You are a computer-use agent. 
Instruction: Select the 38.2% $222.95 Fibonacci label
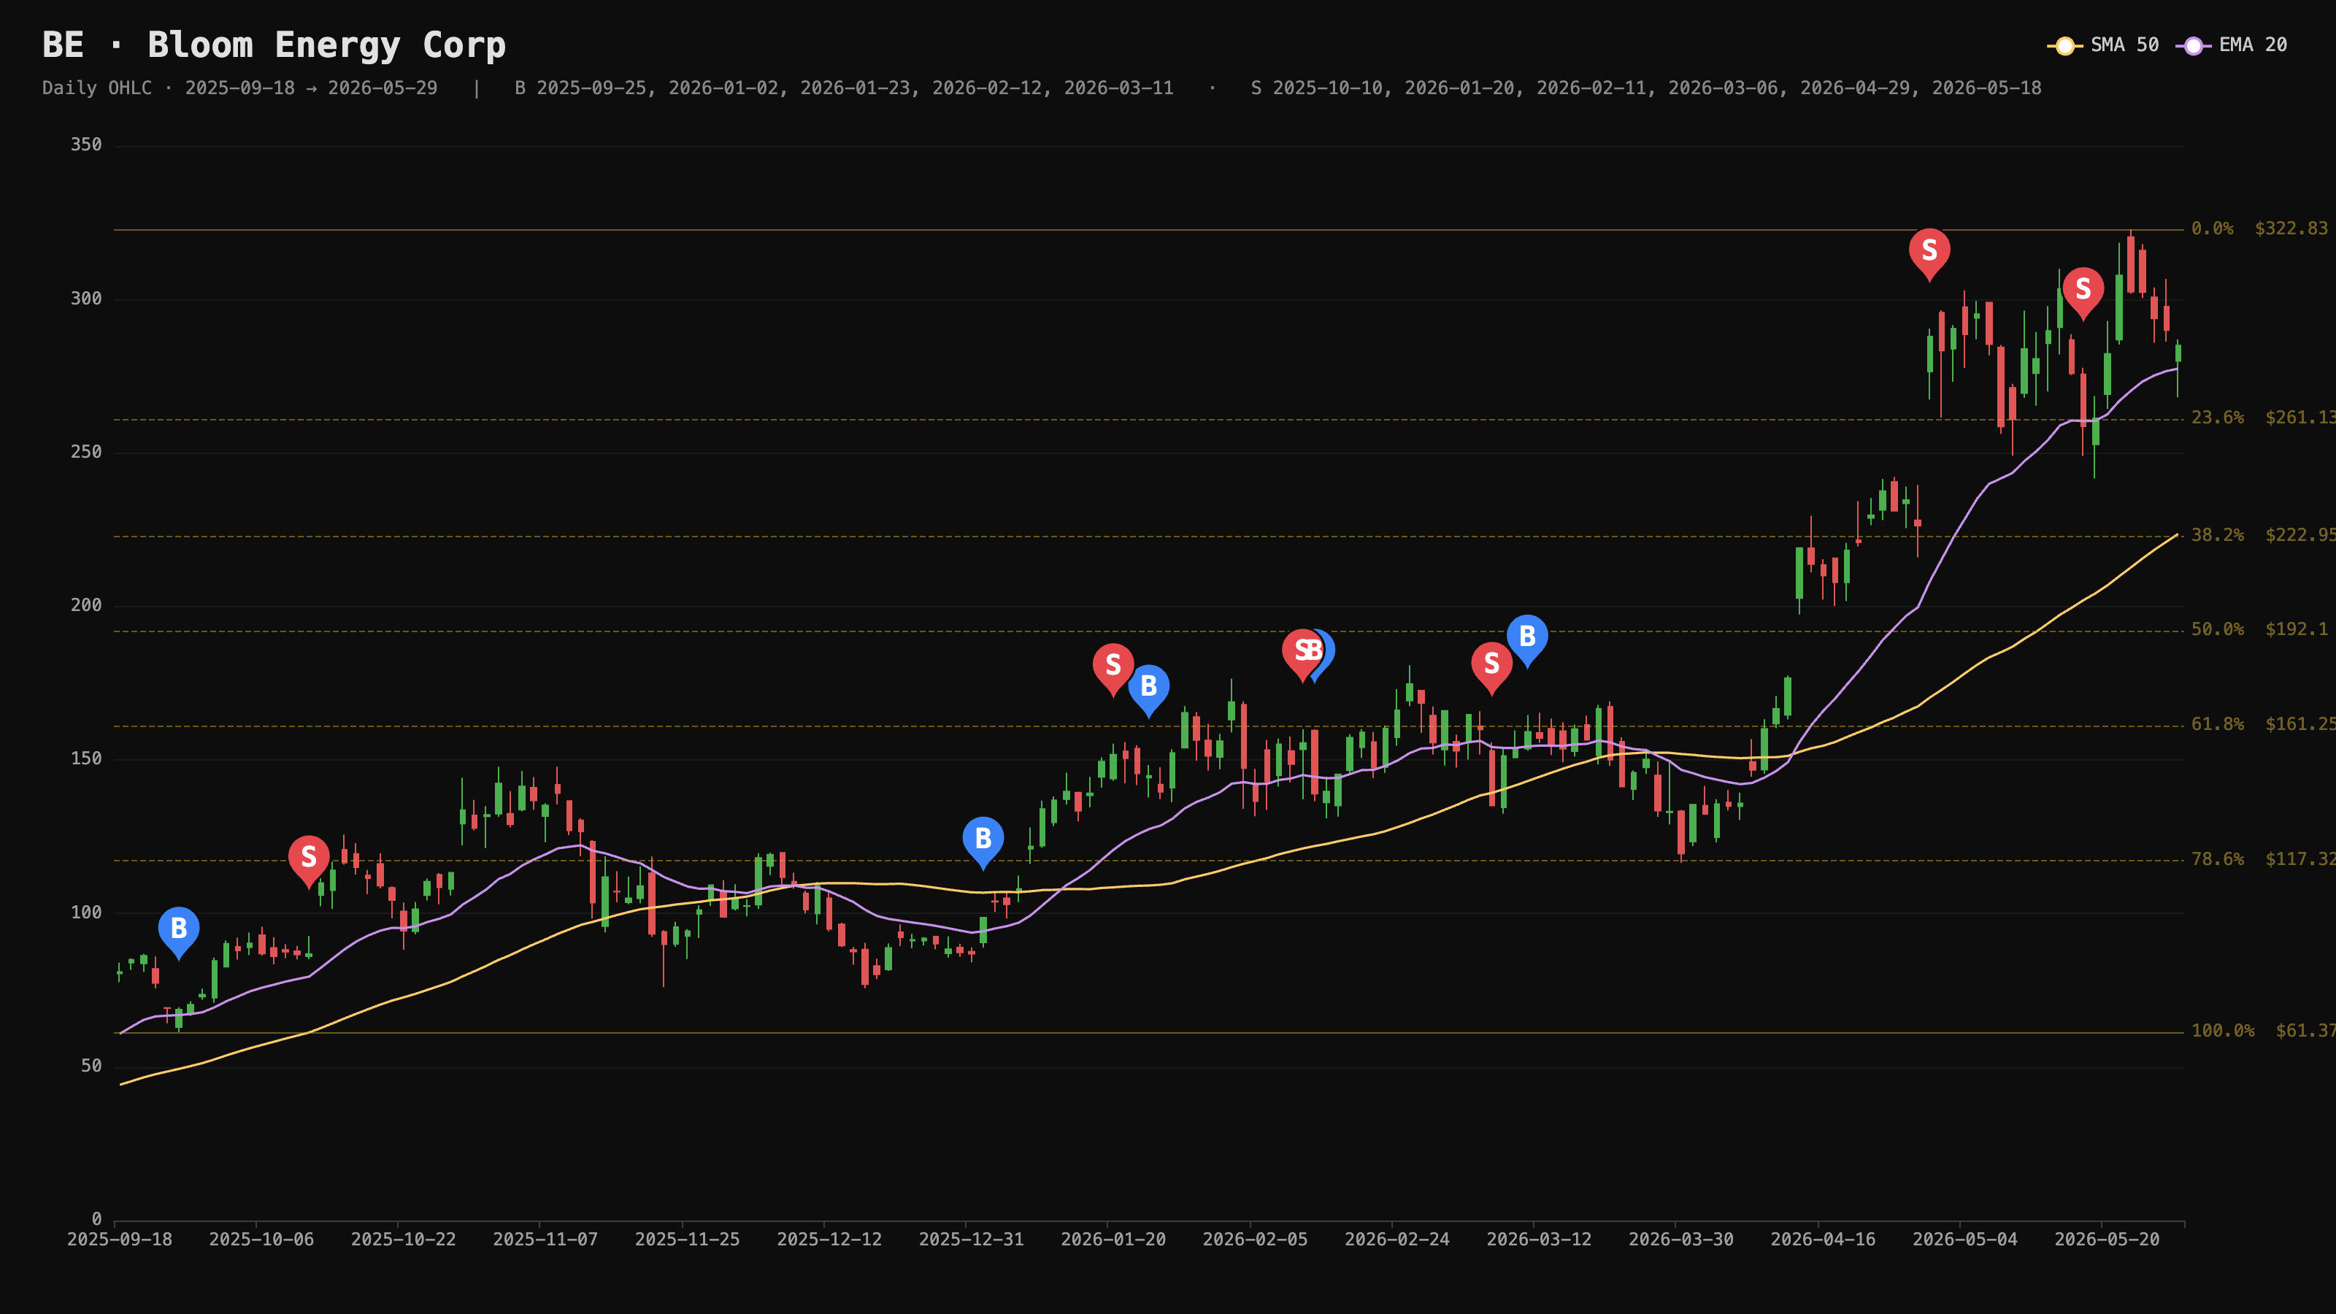point(2264,535)
